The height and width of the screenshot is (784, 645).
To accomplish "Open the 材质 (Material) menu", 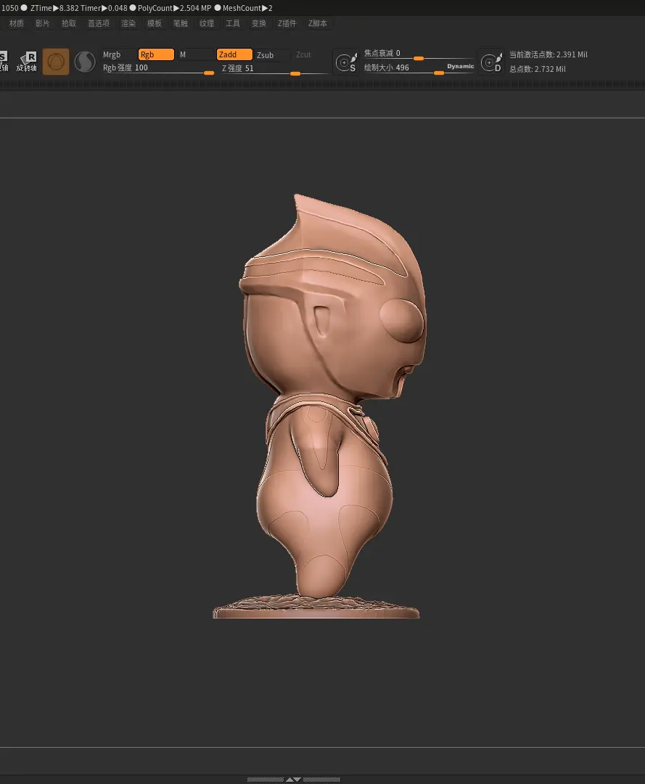I will [17, 23].
